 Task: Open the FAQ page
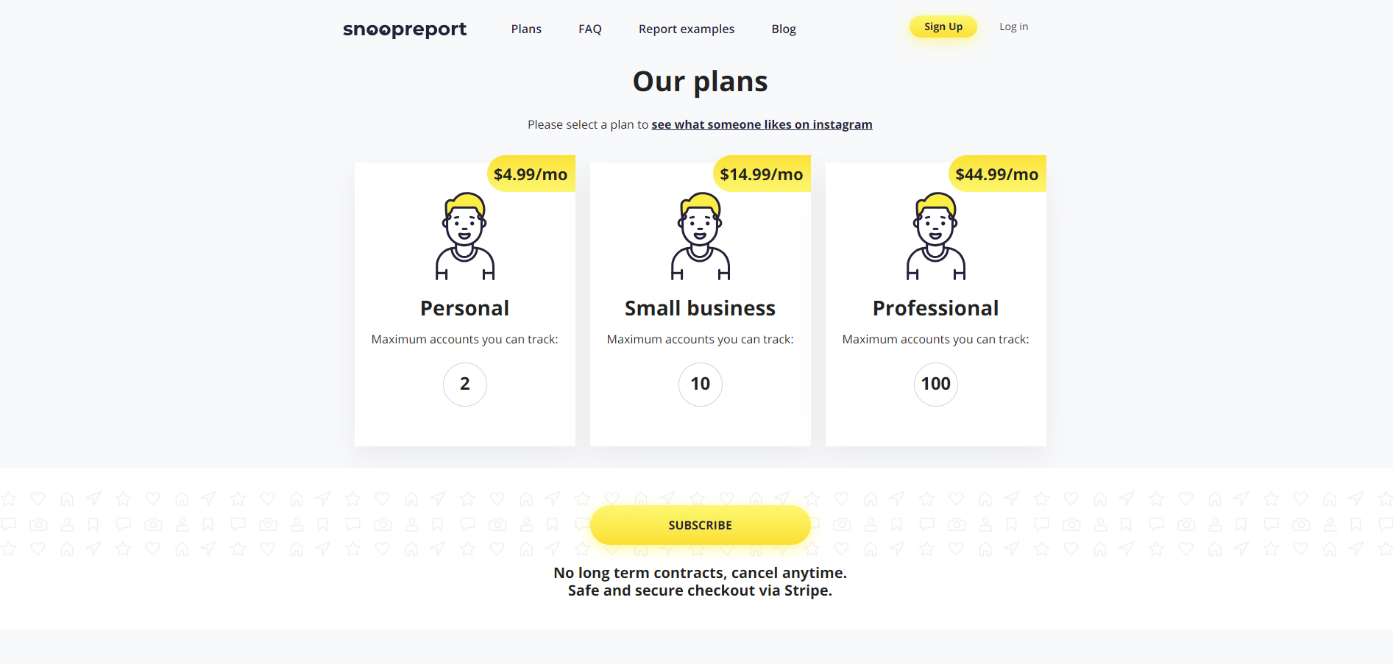[589, 29]
